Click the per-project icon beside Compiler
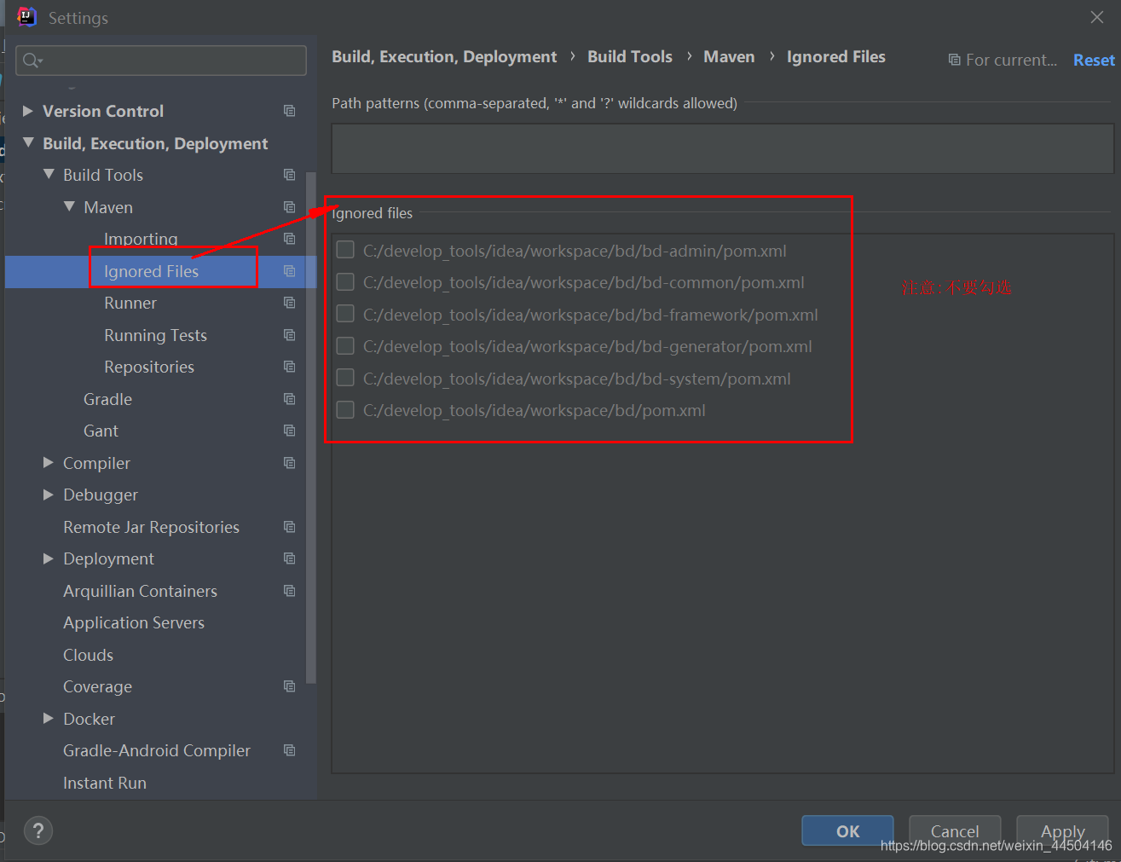Screen dimensions: 1121x862 (x=289, y=463)
